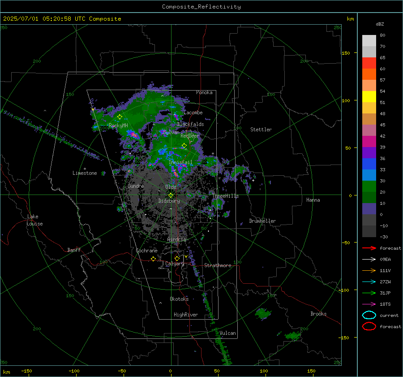The image size is (403, 377).
Task: Click the Stettler town label
Action: 261,130
